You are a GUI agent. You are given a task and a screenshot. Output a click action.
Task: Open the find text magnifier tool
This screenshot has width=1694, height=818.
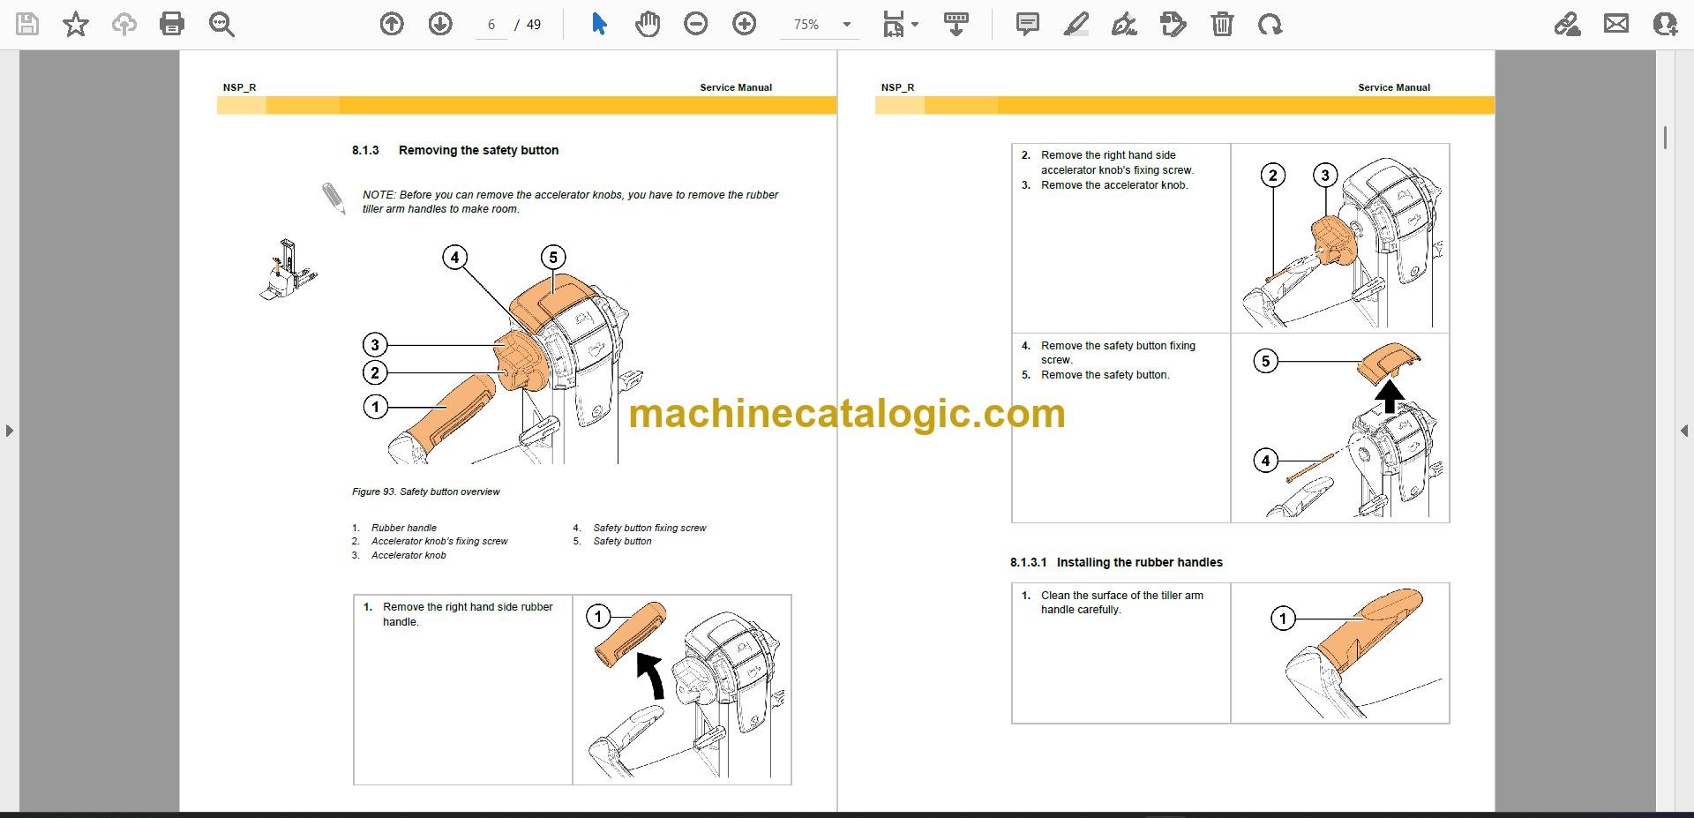(x=221, y=25)
